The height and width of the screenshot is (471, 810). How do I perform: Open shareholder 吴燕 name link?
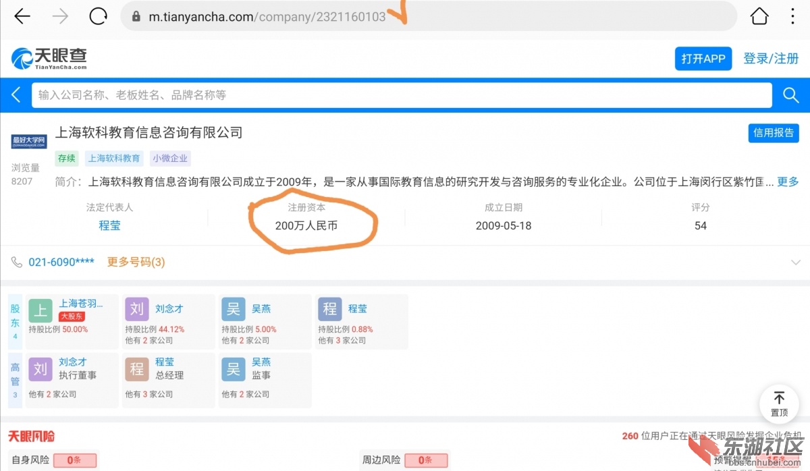(x=261, y=309)
